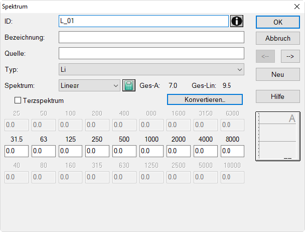This screenshot has height=232, width=305.
Task: Select the ID field containing L_01
Action: 143,21
